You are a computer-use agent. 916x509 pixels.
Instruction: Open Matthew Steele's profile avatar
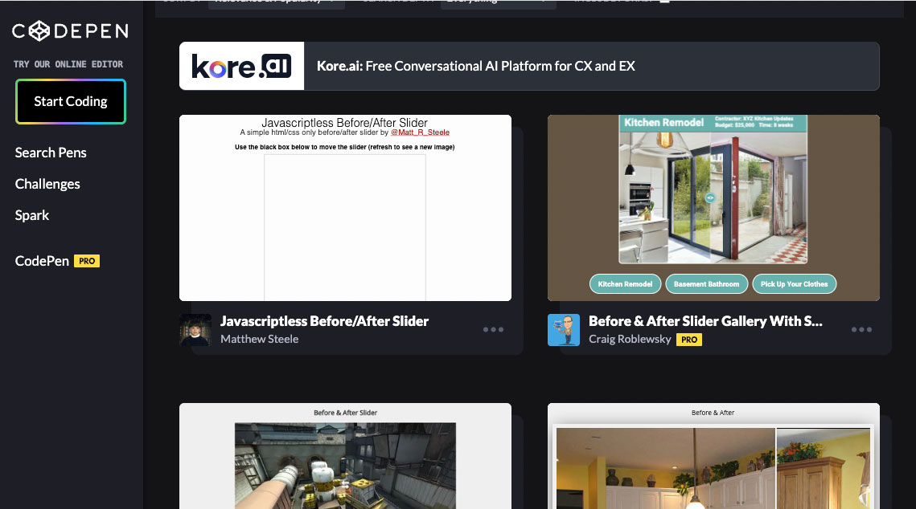click(x=195, y=330)
